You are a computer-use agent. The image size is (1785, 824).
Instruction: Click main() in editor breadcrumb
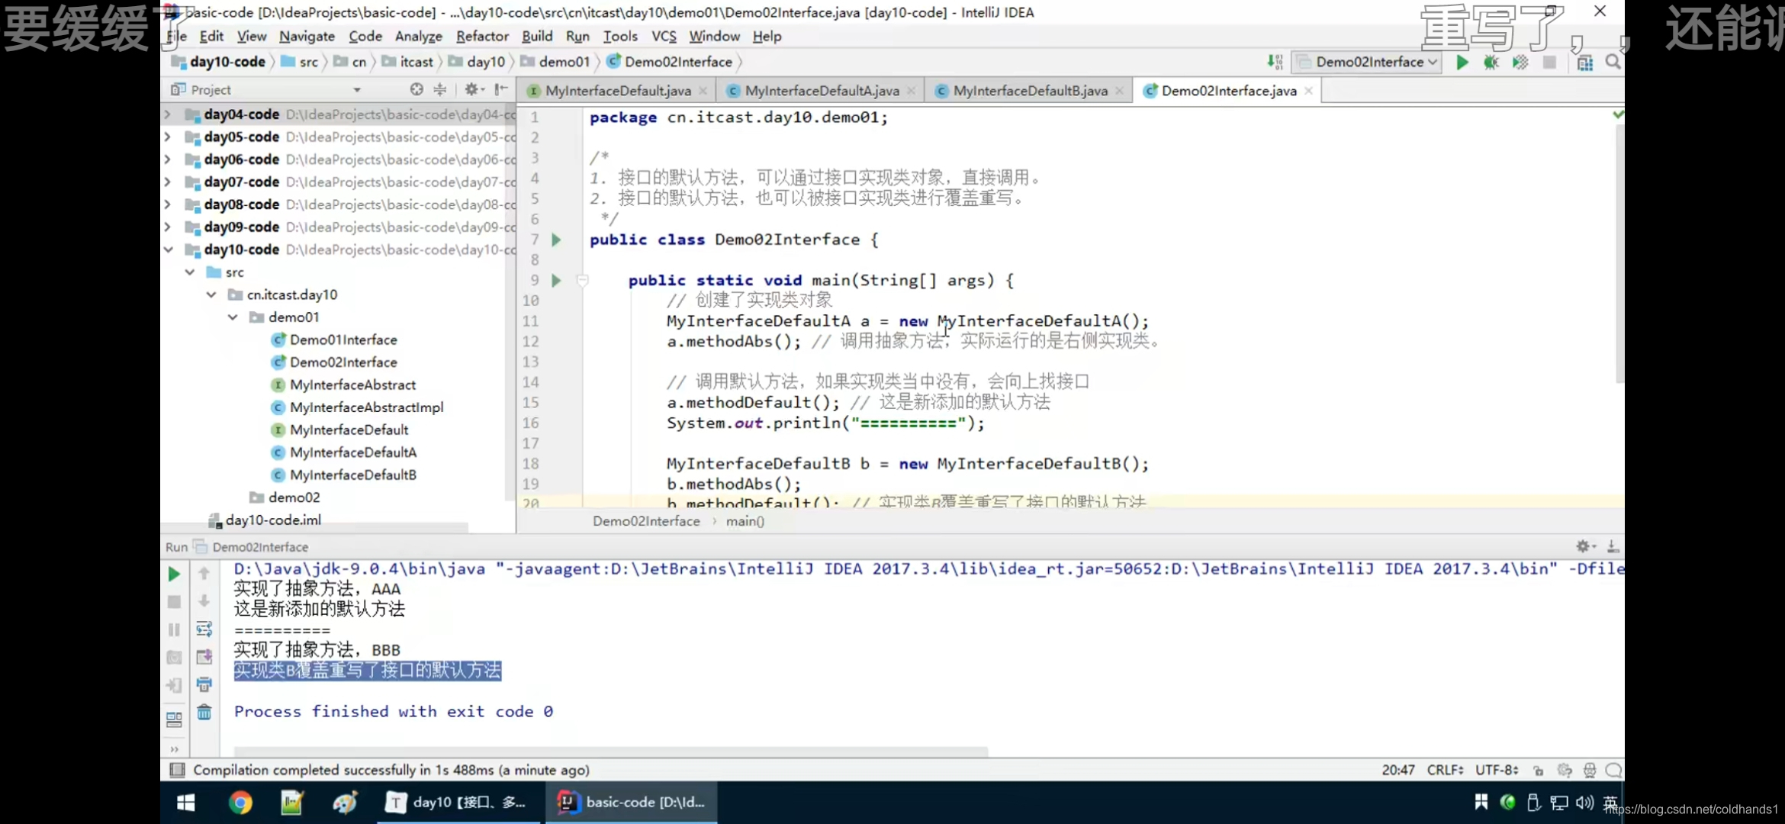745,521
